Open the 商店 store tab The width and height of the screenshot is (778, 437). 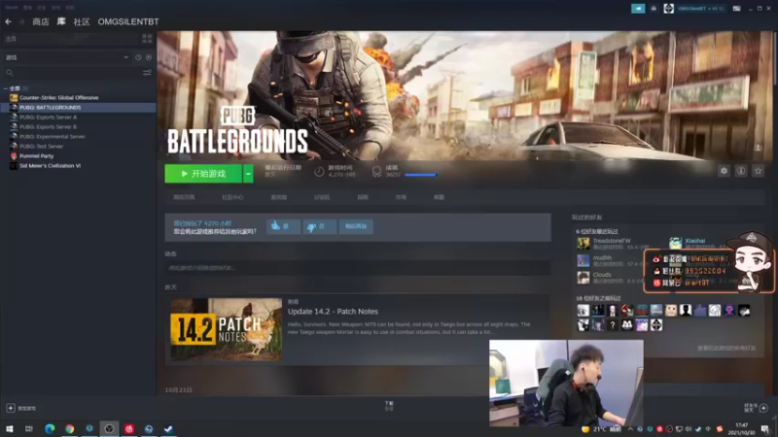pos(41,21)
